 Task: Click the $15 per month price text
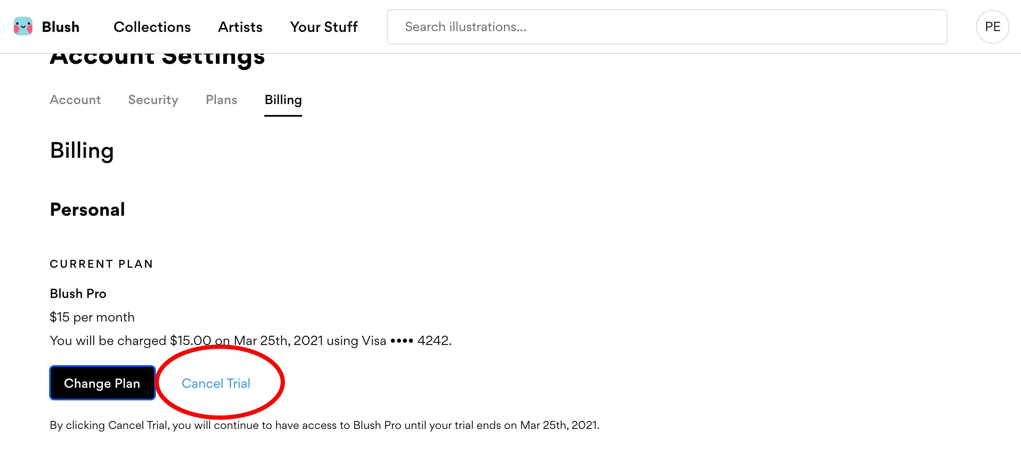click(x=92, y=317)
